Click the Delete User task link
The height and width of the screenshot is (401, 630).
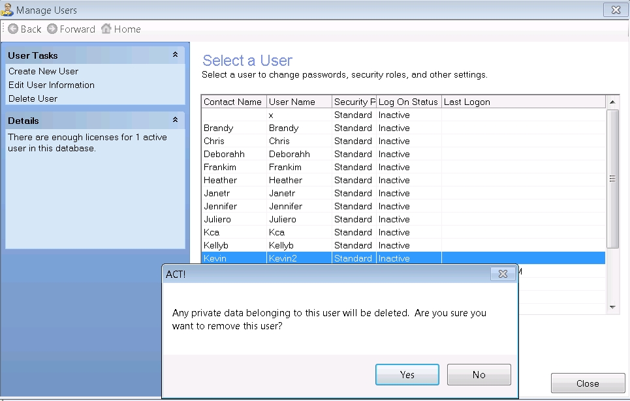tap(33, 98)
